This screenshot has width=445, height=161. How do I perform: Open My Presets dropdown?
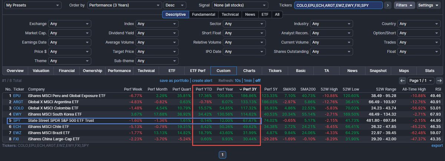pos(33,6)
